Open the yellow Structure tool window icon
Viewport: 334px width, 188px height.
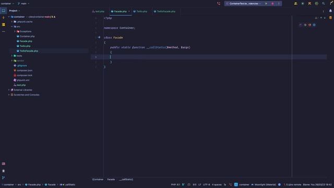4,25
